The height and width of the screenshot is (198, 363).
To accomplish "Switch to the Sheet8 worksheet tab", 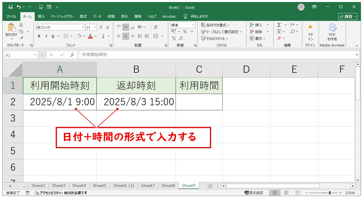I will pos(168,186).
